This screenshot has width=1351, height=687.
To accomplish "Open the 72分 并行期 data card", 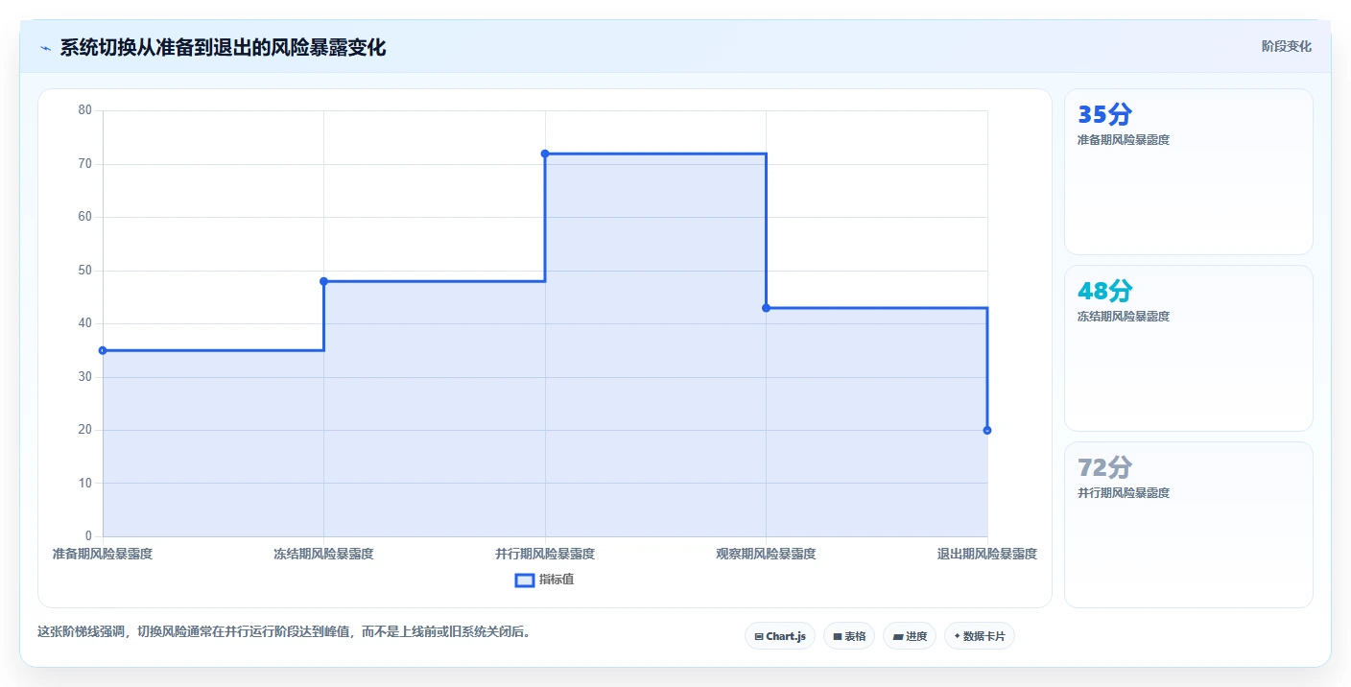I will click(1188, 525).
